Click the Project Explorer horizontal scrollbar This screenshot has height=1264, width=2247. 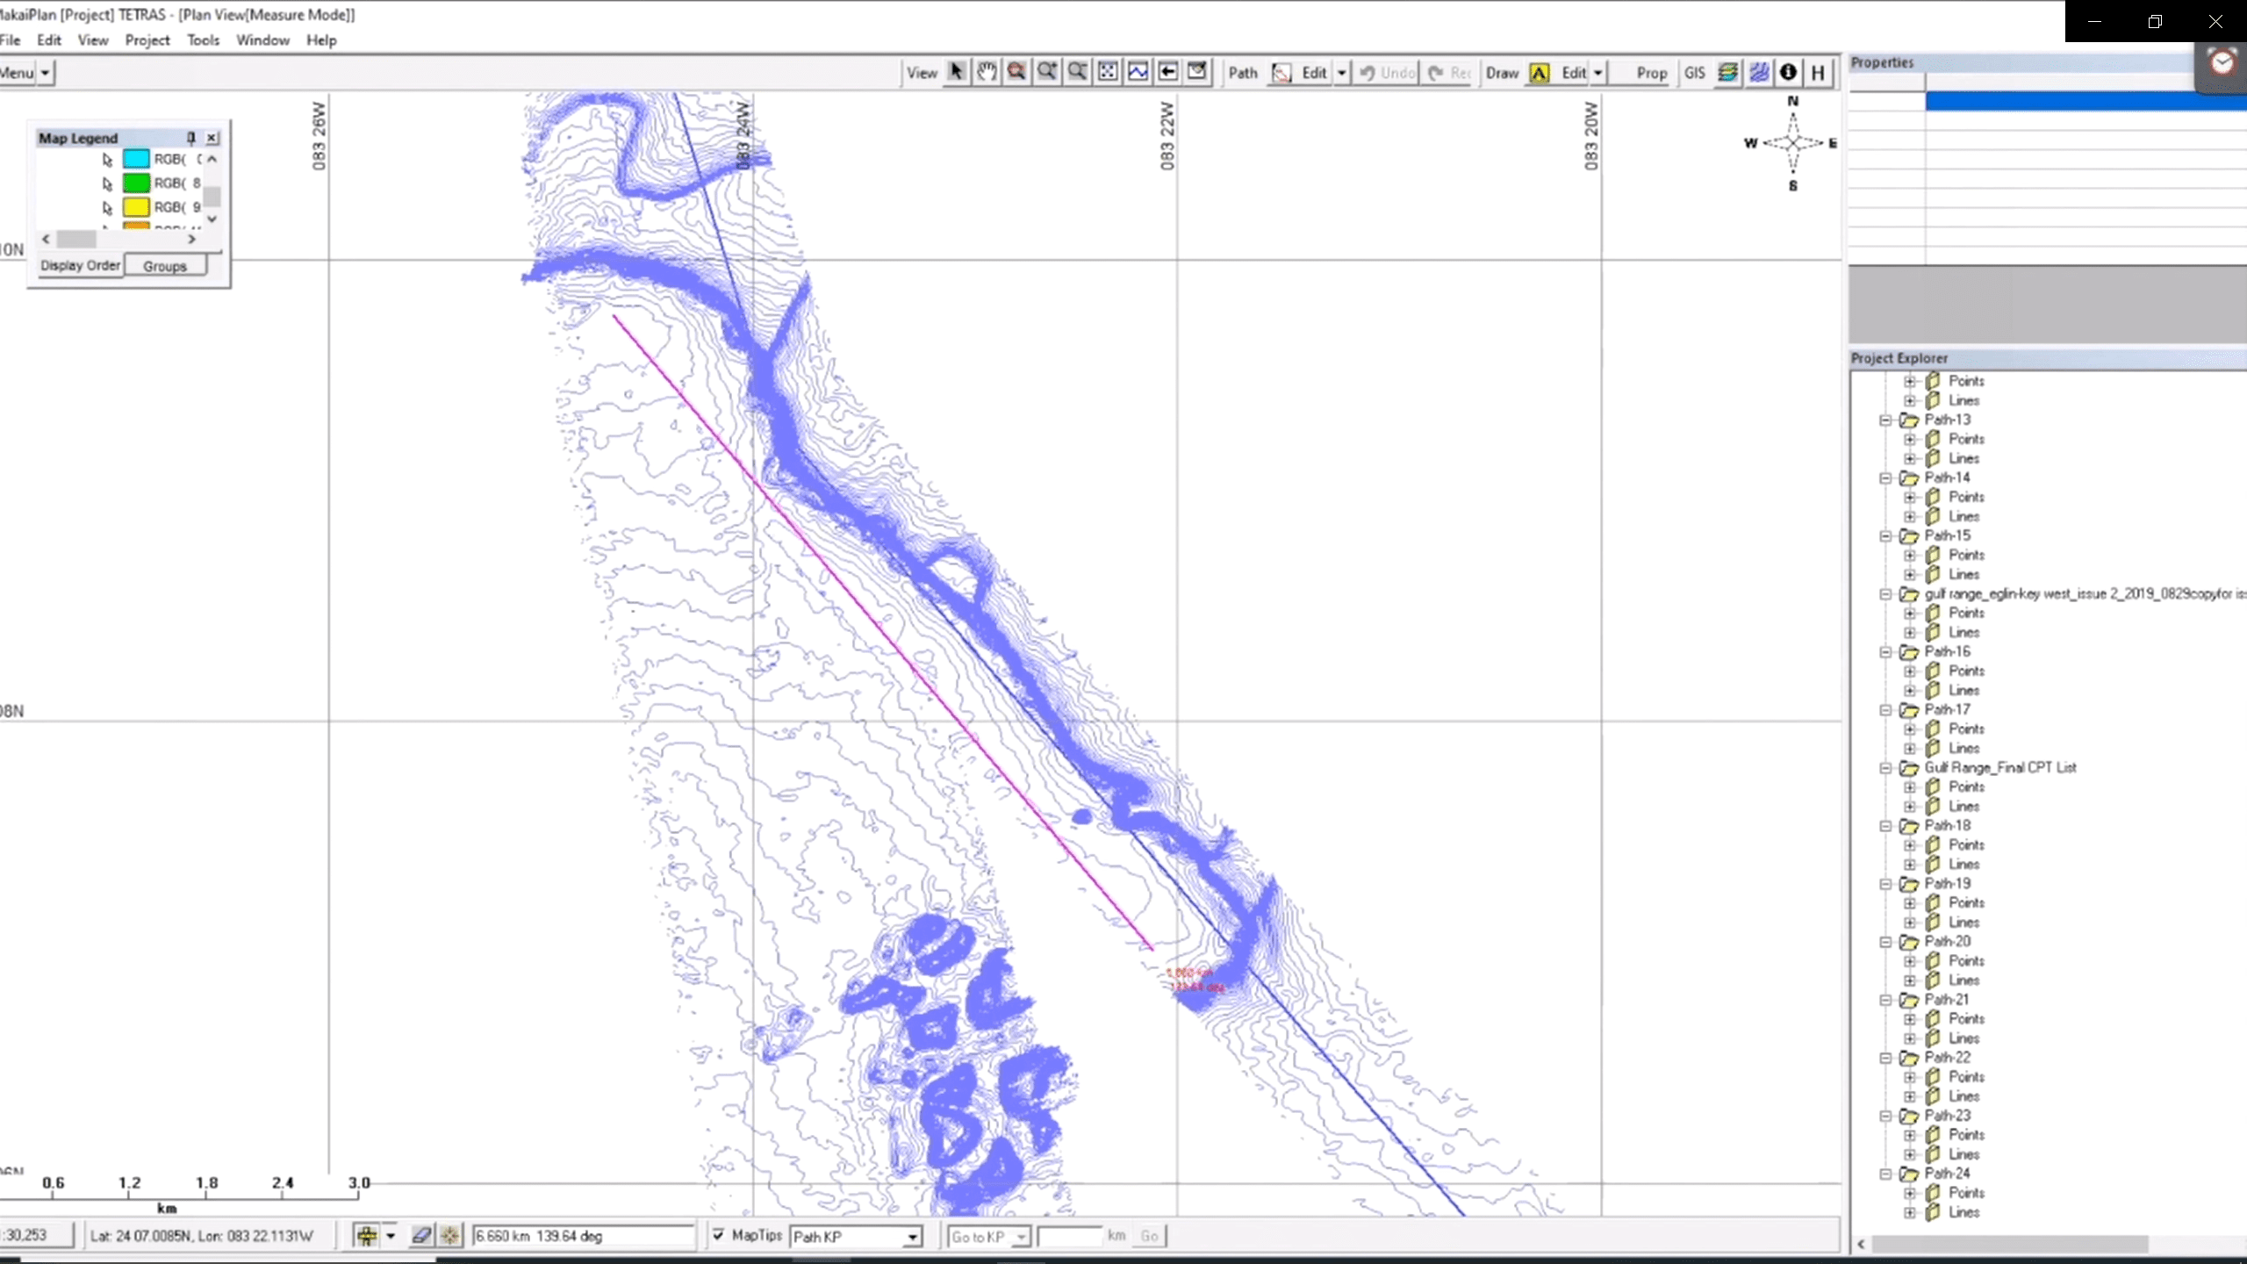pyautogui.click(x=2010, y=1244)
